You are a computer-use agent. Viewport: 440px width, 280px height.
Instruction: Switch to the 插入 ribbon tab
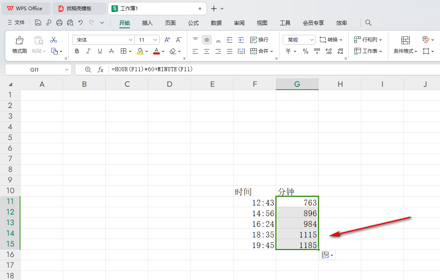147,23
